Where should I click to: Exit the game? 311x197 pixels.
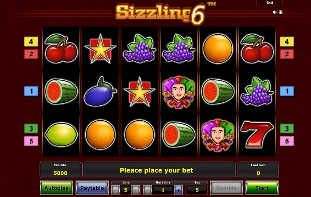[270, 3]
